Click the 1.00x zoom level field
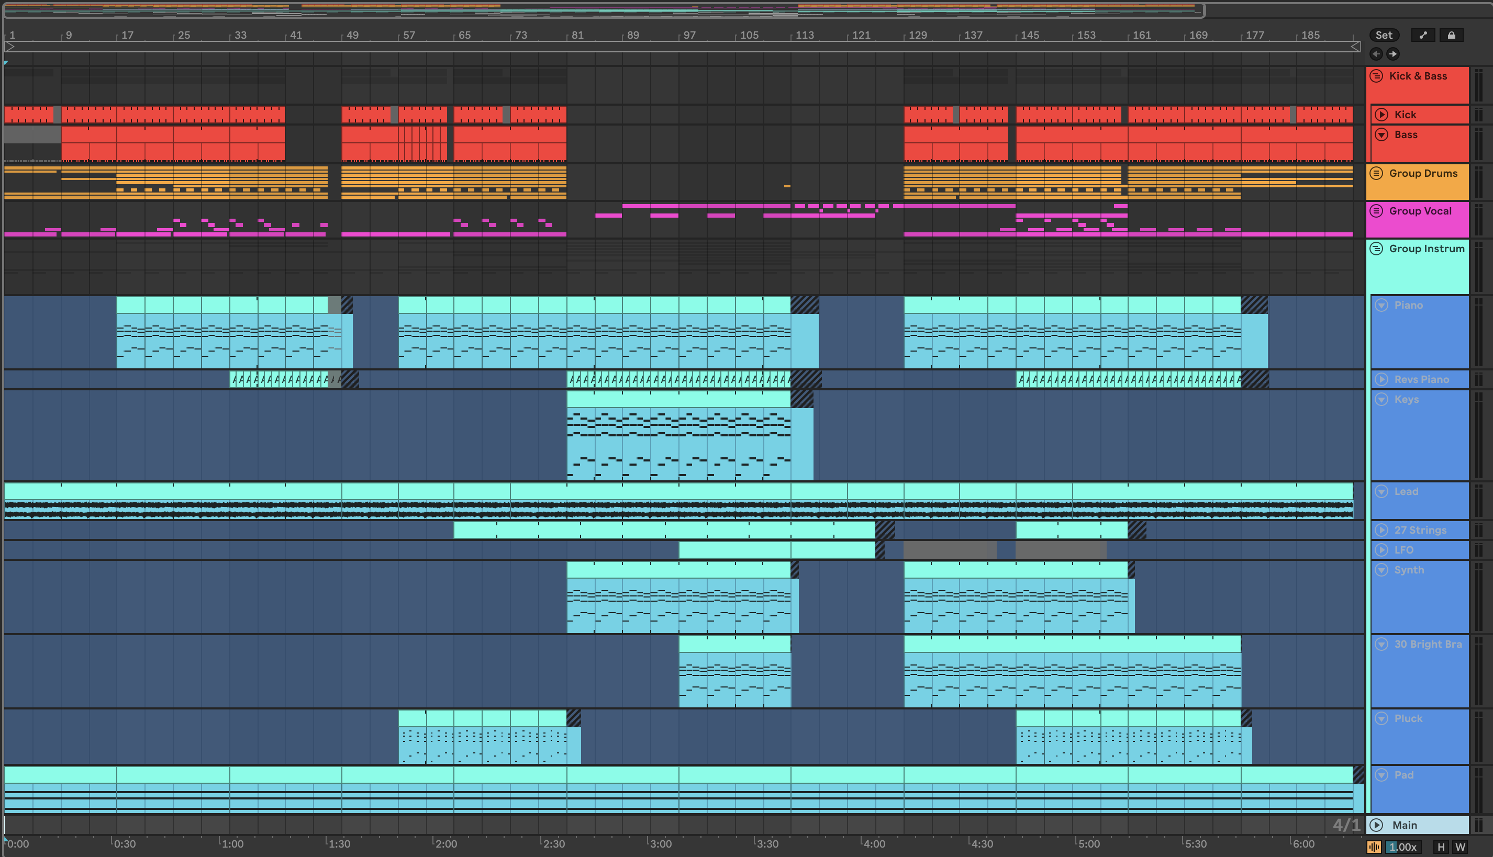Image resolution: width=1493 pixels, height=857 pixels. [1403, 847]
